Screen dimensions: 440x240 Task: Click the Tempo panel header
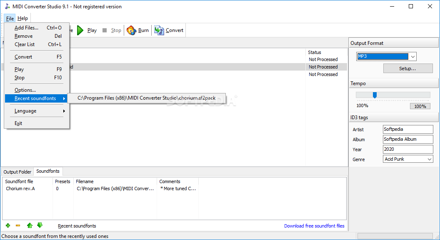pyautogui.click(x=394, y=83)
